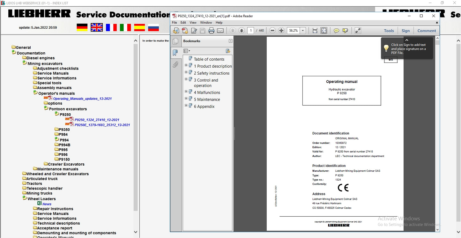This screenshot has width=461, height=238.
Task: Open the Edit menu in Adobe Reader
Action: coord(183,23)
